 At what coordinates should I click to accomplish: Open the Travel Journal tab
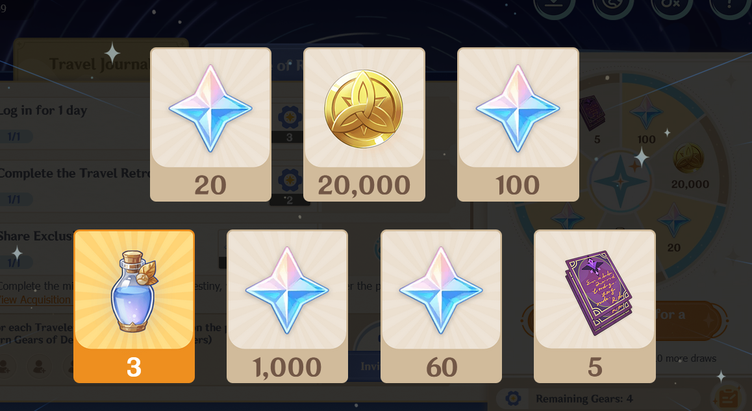click(x=98, y=64)
